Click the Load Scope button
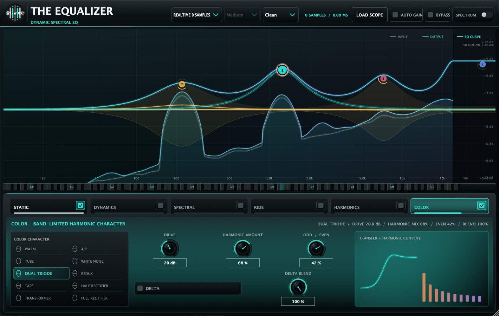499x316 pixels. (x=370, y=15)
